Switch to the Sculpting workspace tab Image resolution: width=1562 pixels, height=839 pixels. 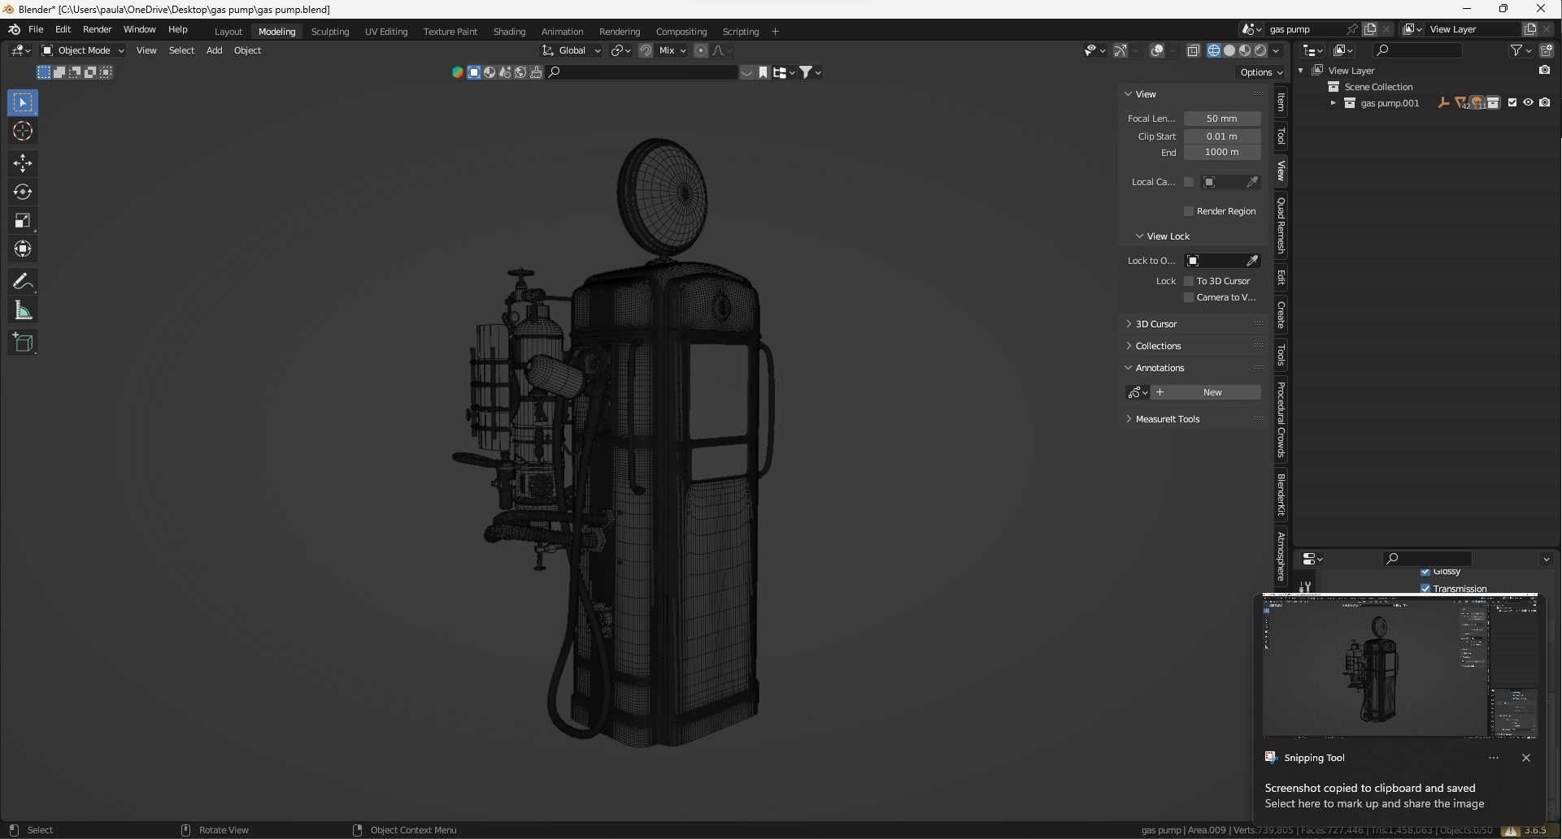330,32
